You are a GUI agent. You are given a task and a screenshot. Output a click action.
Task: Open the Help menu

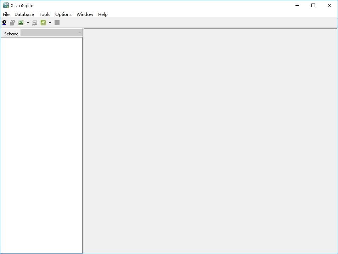[x=103, y=15]
